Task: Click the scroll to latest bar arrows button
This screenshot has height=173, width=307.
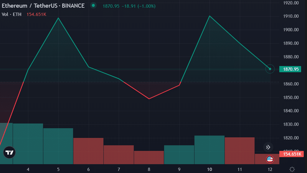Action: point(268,147)
